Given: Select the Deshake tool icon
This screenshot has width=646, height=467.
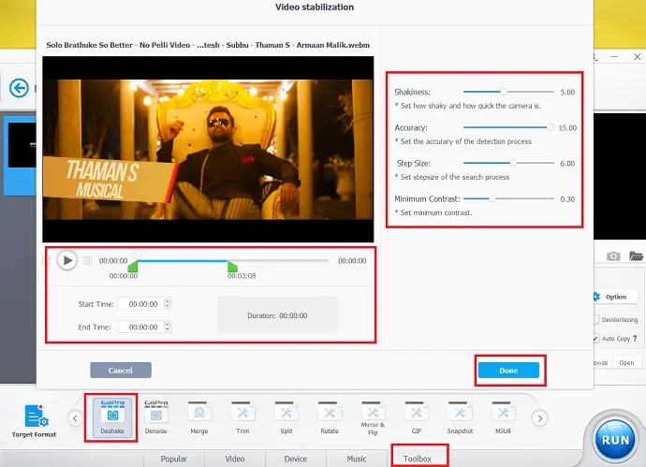Looking at the screenshot, I should (111, 413).
